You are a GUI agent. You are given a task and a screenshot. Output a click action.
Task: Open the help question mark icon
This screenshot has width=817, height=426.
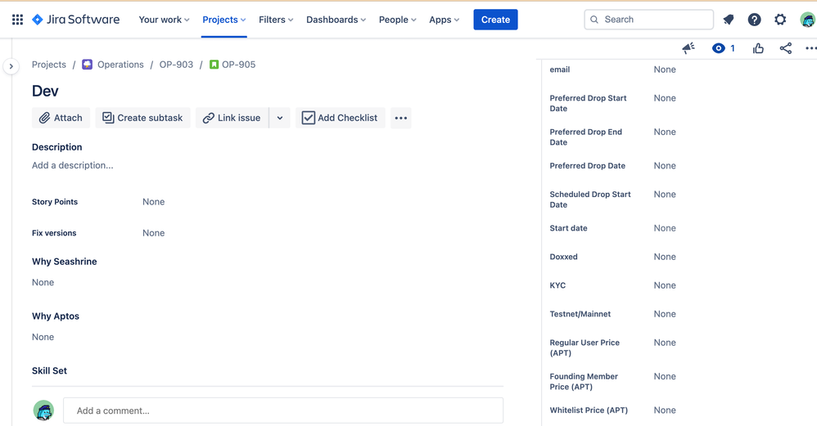click(x=754, y=20)
